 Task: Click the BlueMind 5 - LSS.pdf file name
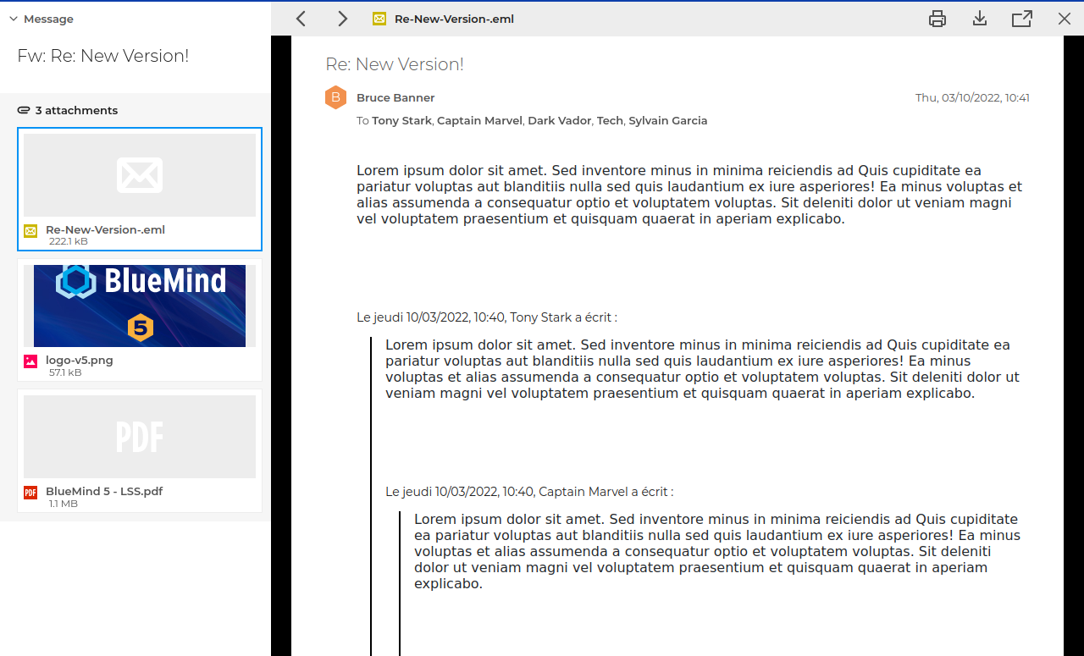(104, 491)
